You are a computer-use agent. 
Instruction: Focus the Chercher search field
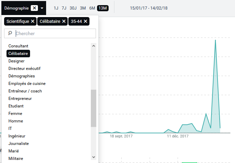pyautogui.click(x=50, y=33)
